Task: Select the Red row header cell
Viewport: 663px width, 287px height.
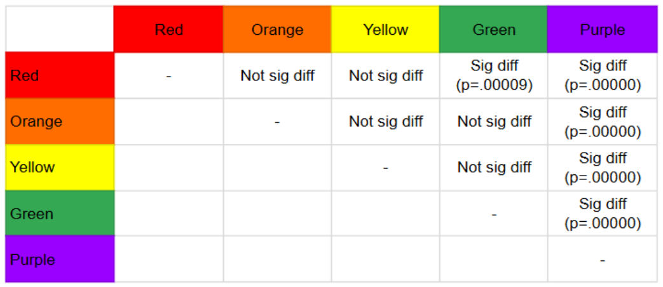Action: pos(60,75)
